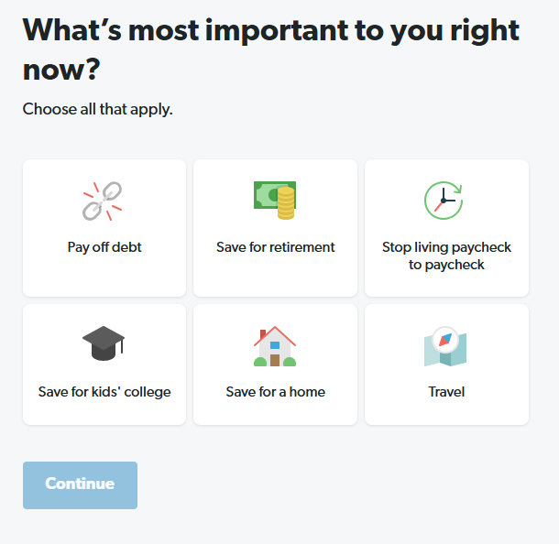
Task: Toggle the Save for kids' college card
Action: [104, 364]
